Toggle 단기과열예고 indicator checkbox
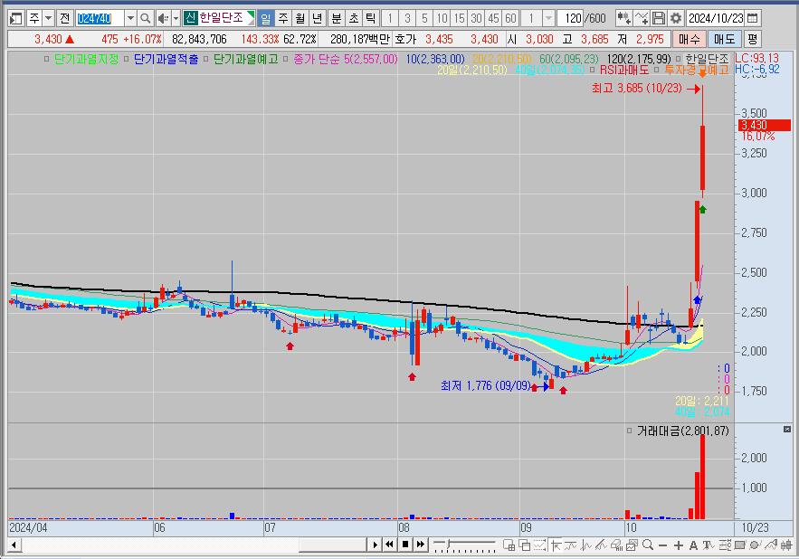 pyautogui.click(x=206, y=59)
